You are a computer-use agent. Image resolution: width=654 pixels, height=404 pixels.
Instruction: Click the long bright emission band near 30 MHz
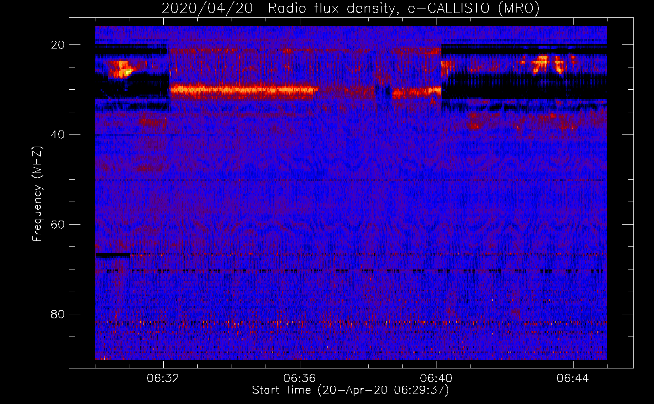click(x=244, y=90)
